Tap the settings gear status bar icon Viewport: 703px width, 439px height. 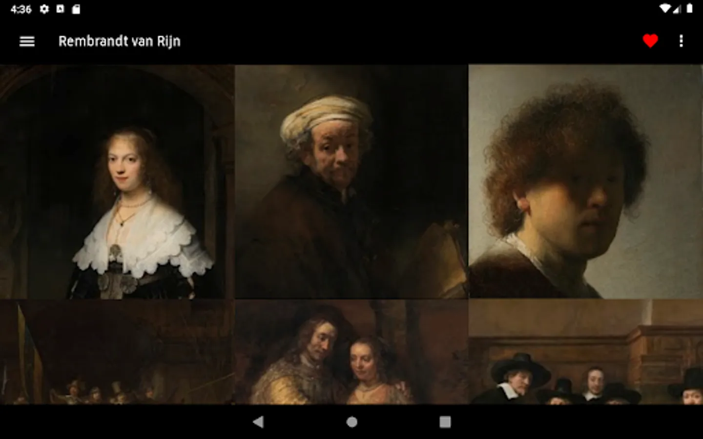(x=44, y=9)
